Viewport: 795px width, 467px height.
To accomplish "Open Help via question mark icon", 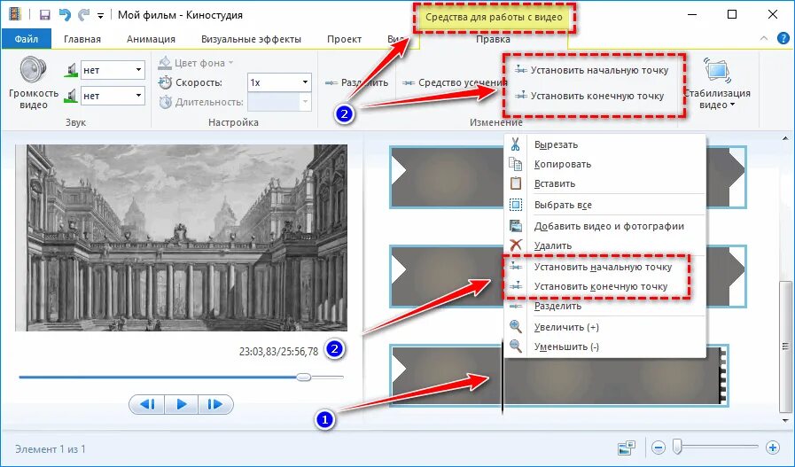I will [783, 38].
